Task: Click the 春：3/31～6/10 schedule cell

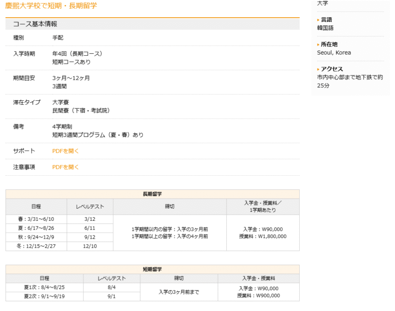Action: pos(36,219)
